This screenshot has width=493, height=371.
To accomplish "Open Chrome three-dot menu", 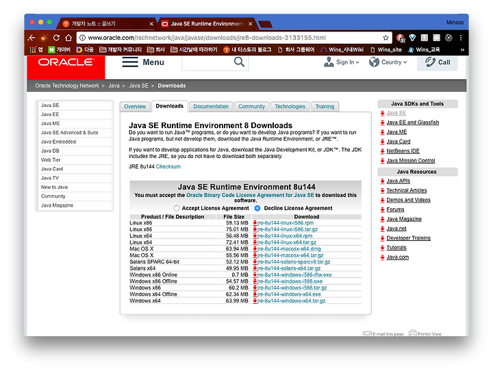I will (461, 38).
